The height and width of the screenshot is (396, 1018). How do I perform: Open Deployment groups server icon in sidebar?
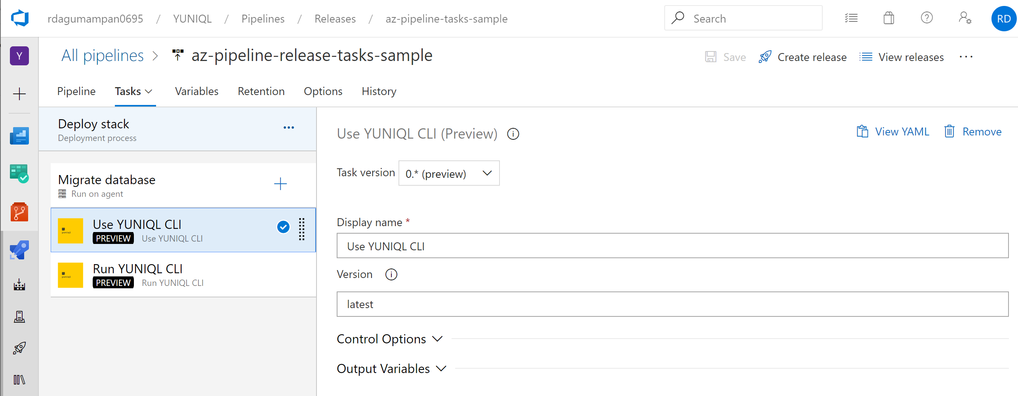coord(19,316)
